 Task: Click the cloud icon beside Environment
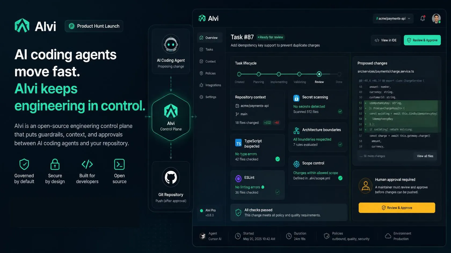[x=388, y=236]
